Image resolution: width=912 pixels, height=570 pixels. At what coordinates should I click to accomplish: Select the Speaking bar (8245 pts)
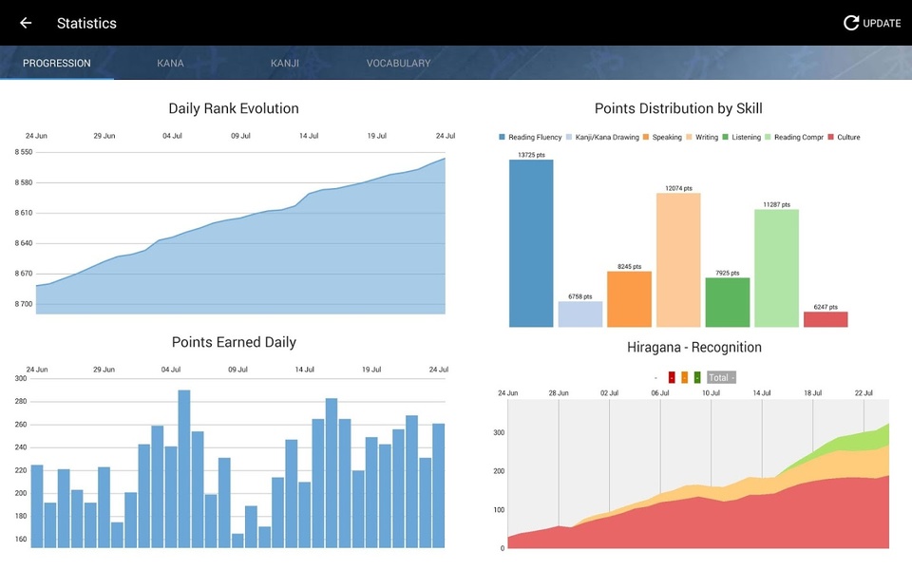click(629, 299)
